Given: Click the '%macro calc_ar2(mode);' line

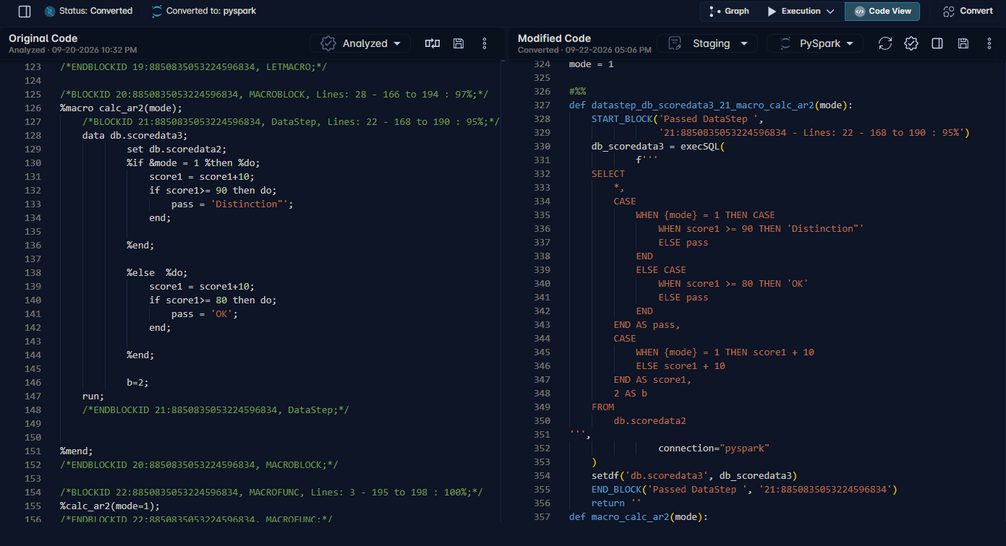Looking at the screenshot, I should (122, 108).
